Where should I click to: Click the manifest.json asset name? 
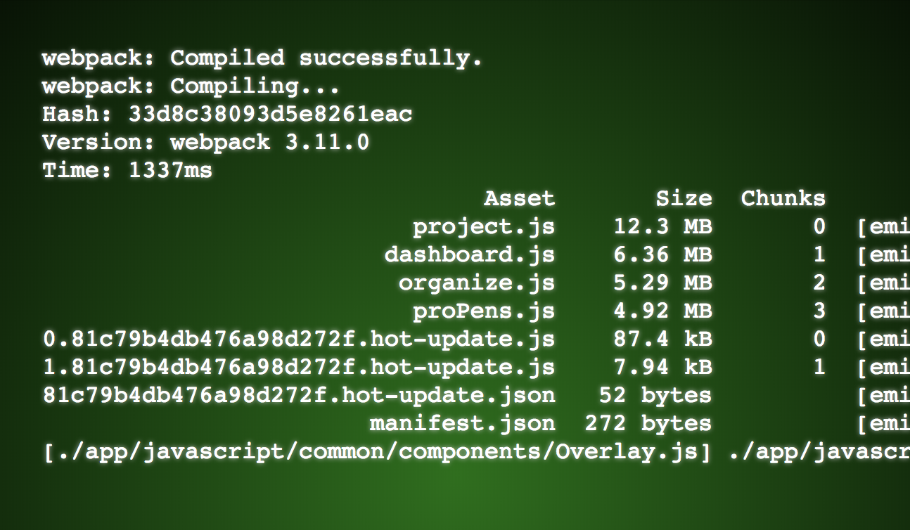point(462,423)
